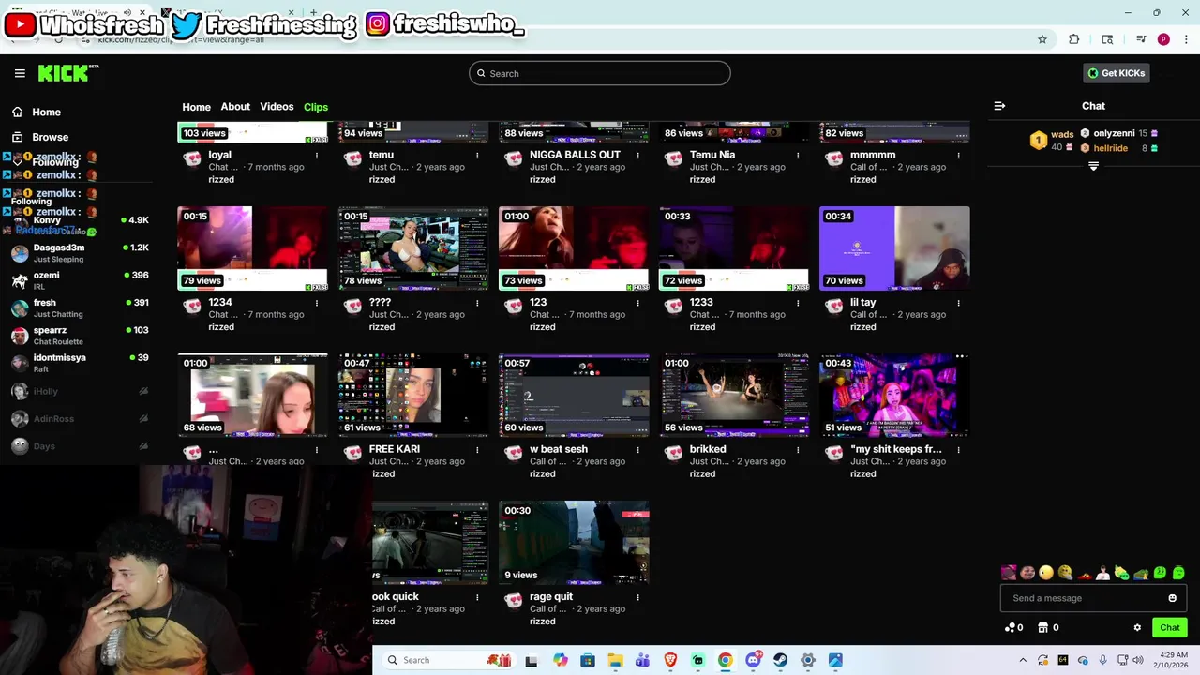This screenshot has width=1200, height=675.
Task: Play the 'rage quit' clip thumbnail
Action: coord(574,543)
